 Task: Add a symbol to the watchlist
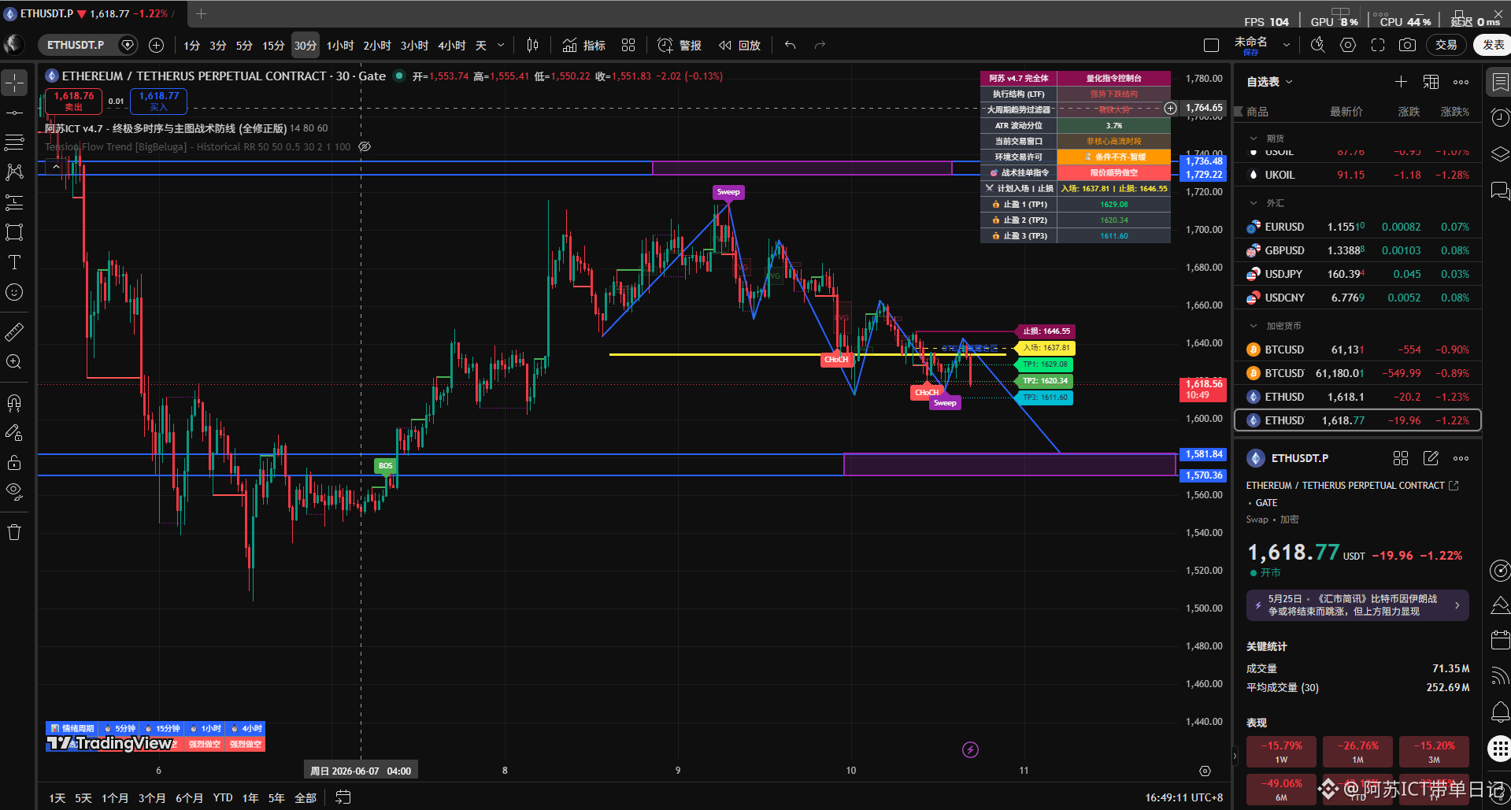(x=1401, y=82)
